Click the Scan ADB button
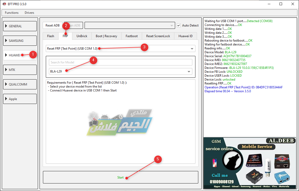Viewport: 299px width, 191px height. point(74,25)
